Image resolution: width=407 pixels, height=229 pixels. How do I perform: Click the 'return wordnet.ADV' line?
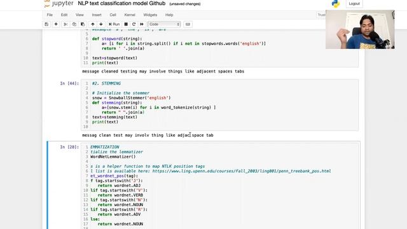click(120, 214)
